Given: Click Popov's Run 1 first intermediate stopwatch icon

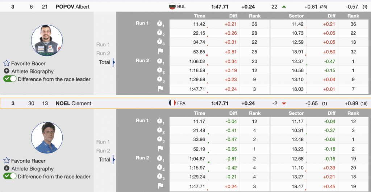Looking at the screenshot, I should click(x=161, y=24).
